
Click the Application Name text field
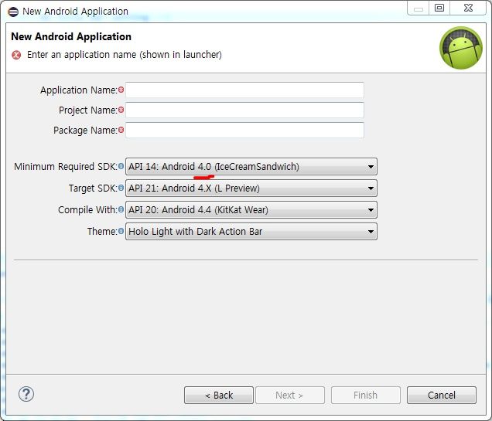pyautogui.click(x=244, y=90)
